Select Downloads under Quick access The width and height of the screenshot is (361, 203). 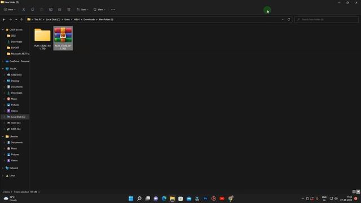16,42
